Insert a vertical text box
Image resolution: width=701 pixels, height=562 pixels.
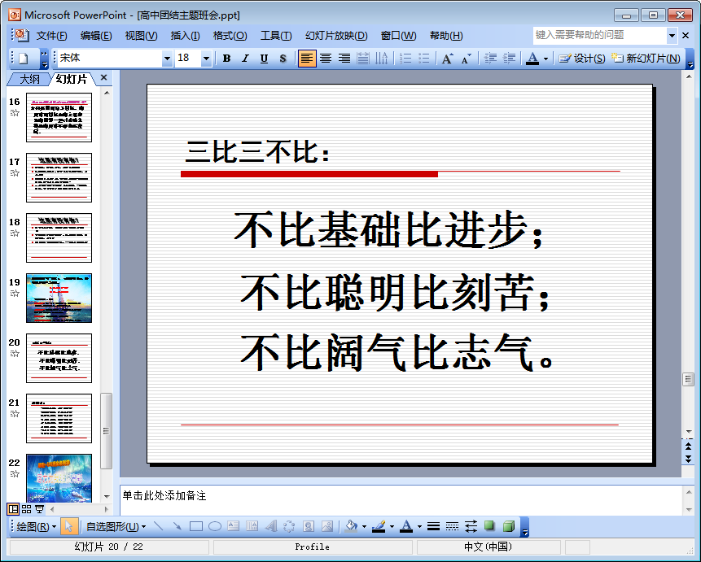tap(252, 527)
